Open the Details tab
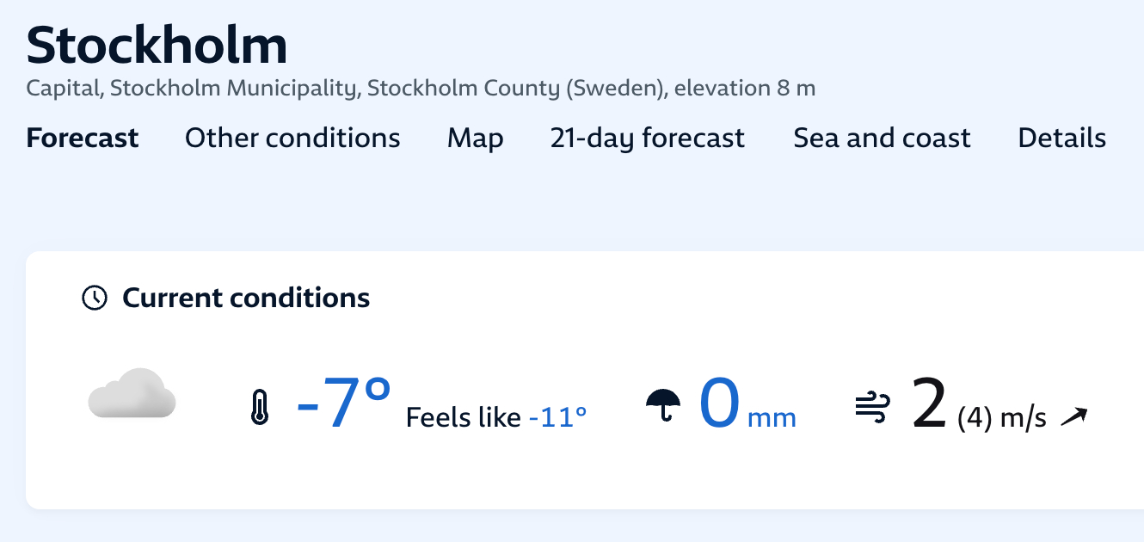Image resolution: width=1144 pixels, height=542 pixels. click(1061, 138)
